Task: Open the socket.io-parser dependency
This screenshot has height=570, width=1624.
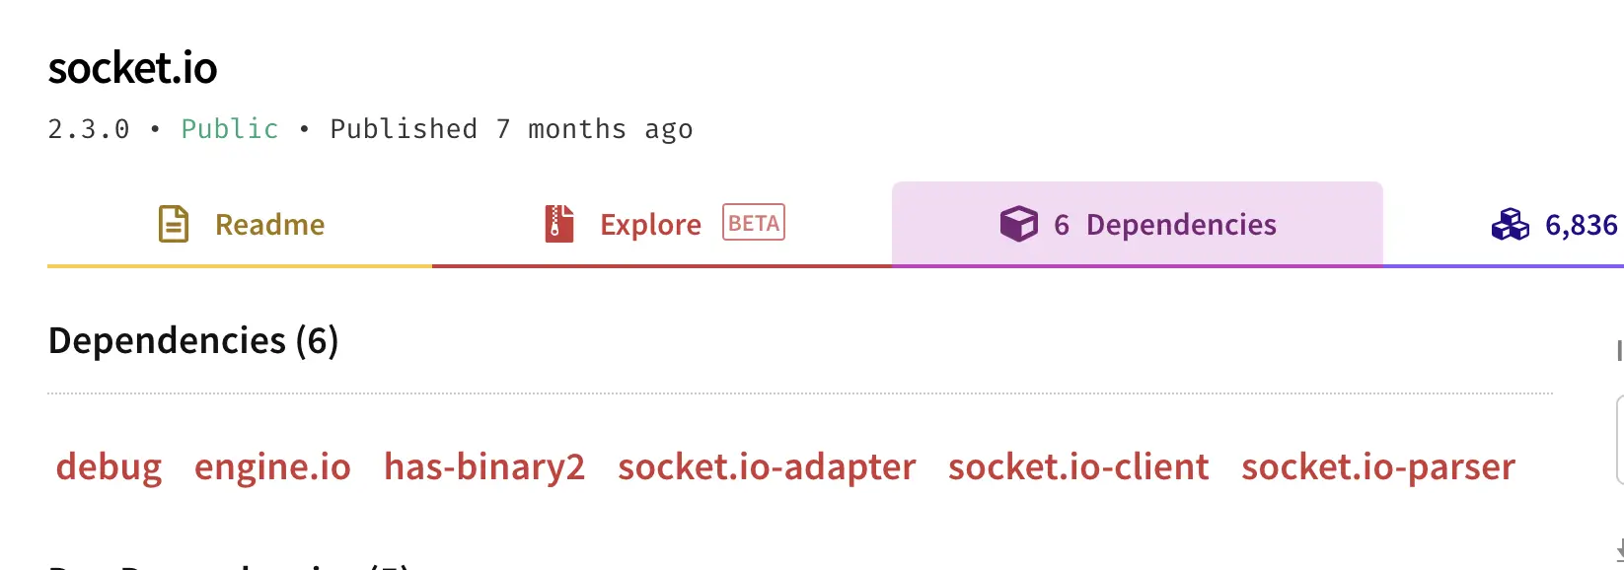Action: [1378, 466]
